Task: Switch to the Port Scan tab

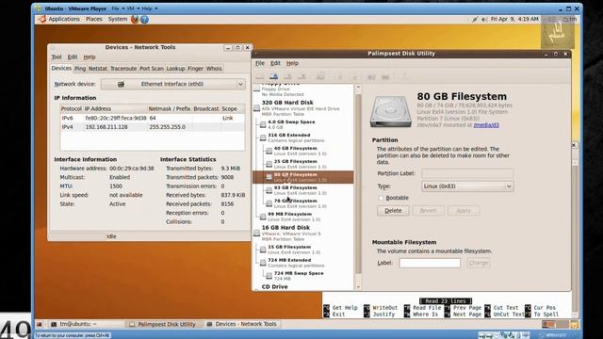Action: (152, 69)
